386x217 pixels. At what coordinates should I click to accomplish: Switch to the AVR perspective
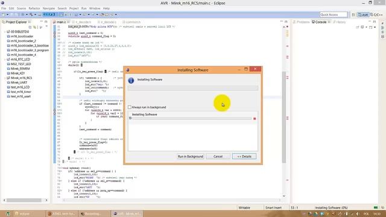click(363, 14)
